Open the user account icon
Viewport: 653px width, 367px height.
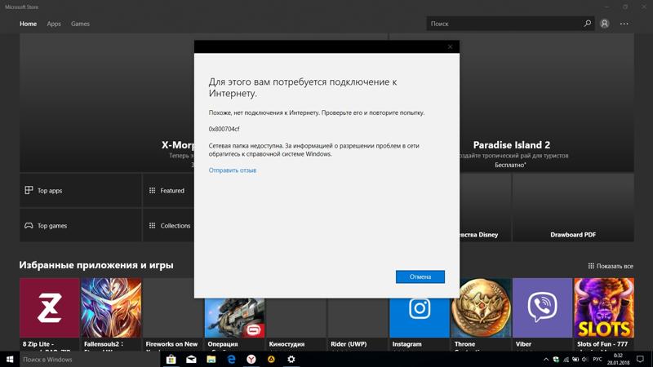point(605,24)
